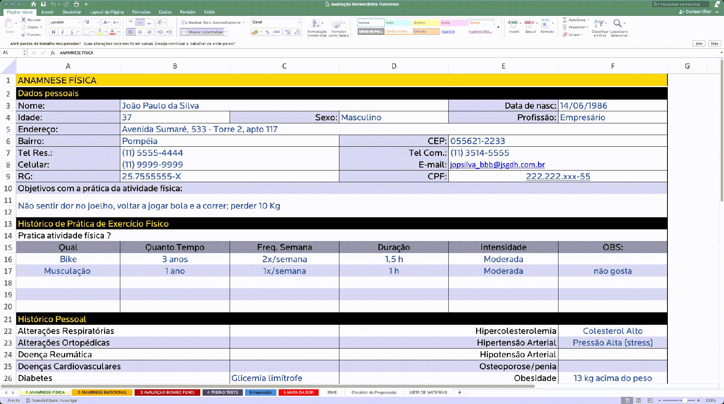Click the Save icon in the title bar
This screenshot has height=404, width=724.
tap(43, 4)
